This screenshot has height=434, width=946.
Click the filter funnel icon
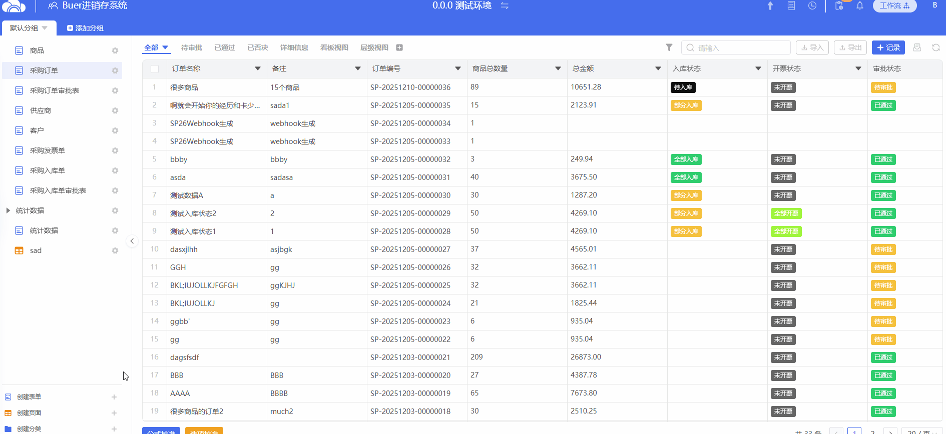[669, 47]
